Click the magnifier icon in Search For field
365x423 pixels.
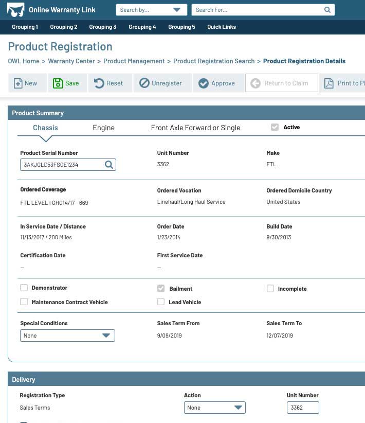tap(327, 10)
